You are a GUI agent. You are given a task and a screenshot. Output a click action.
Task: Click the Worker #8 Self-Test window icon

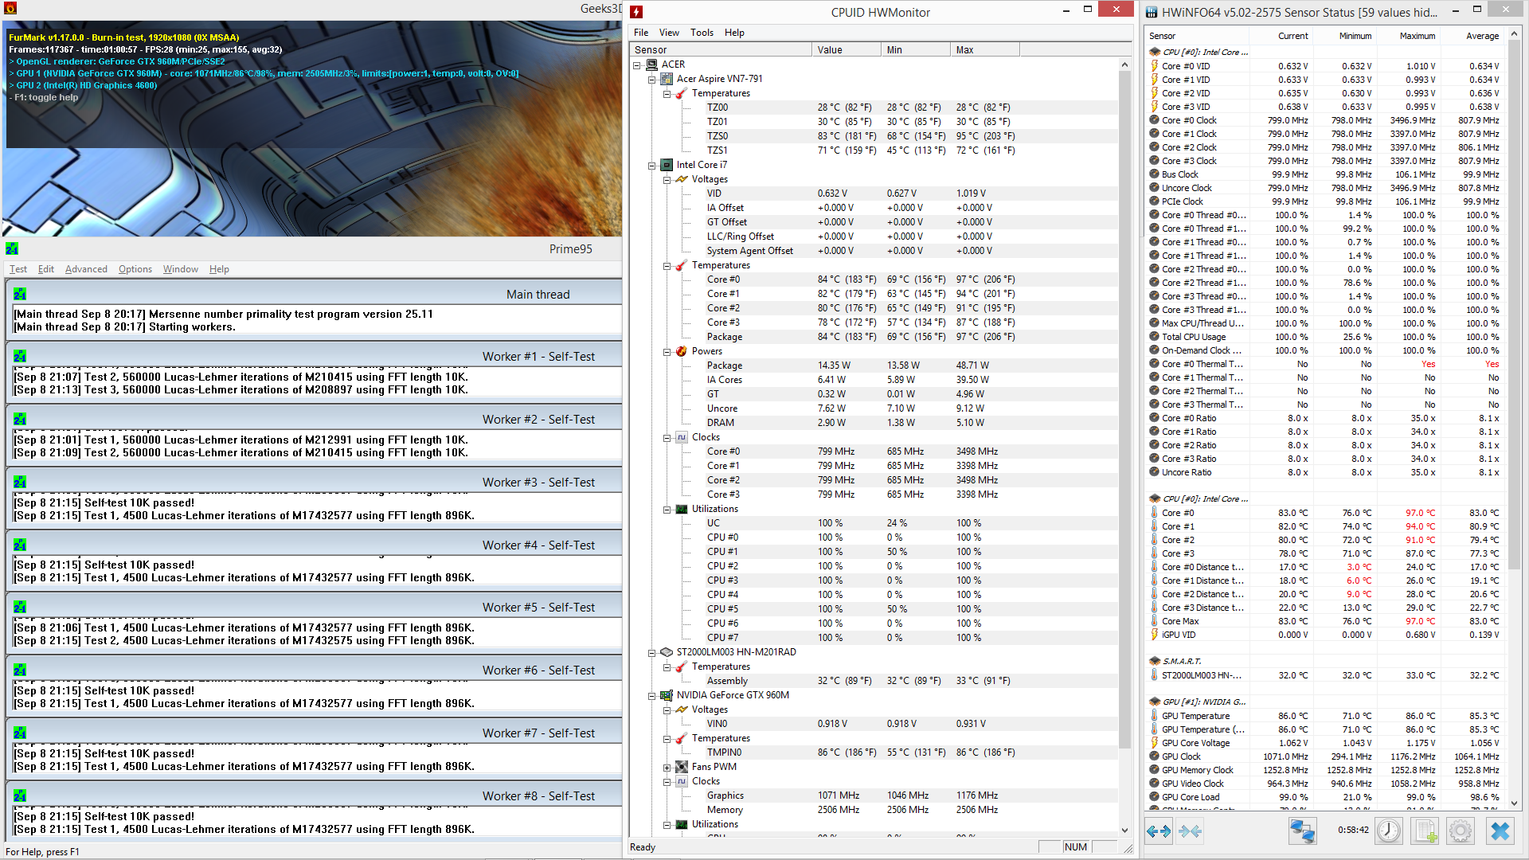click(20, 796)
